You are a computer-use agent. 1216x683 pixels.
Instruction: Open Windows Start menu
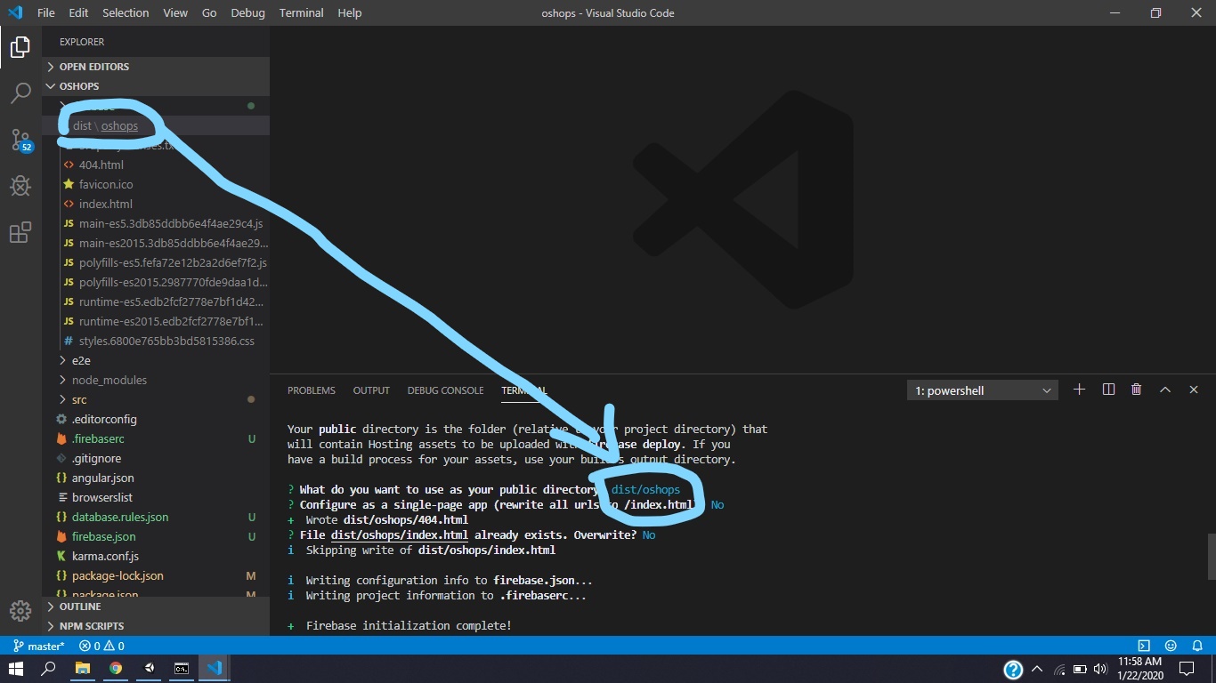coord(16,669)
